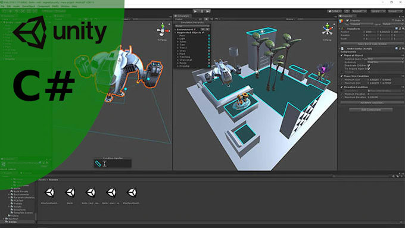
Task: Open Transform component help icon
Action: pos(397,29)
